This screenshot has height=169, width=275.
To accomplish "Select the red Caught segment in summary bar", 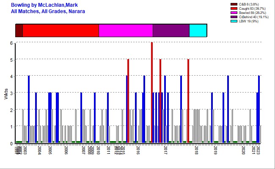I will [x=60, y=31].
